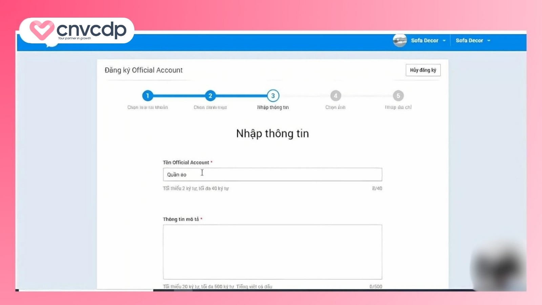This screenshot has height=305, width=542.
Task: Click the Nhập thông tin step label
Action: 273,107
